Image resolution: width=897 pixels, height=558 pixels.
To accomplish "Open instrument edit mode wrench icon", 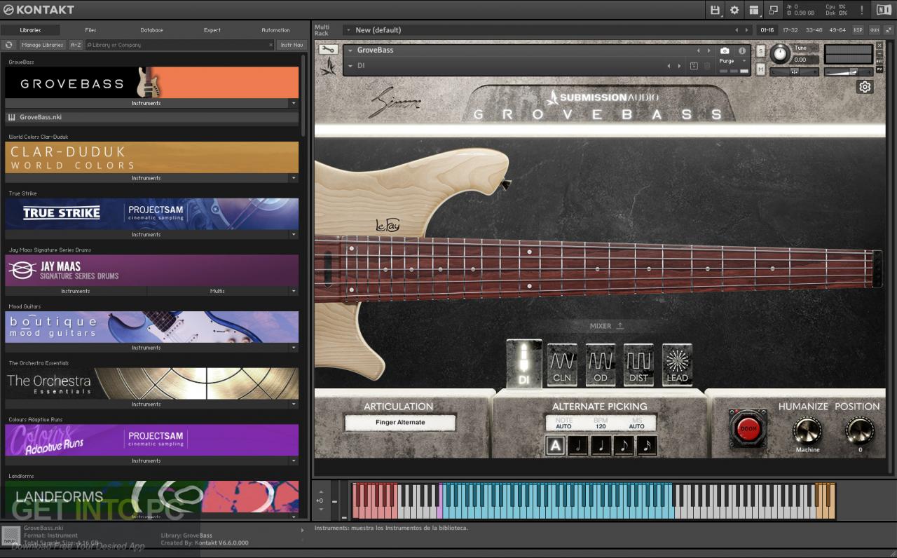I will tap(329, 50).
